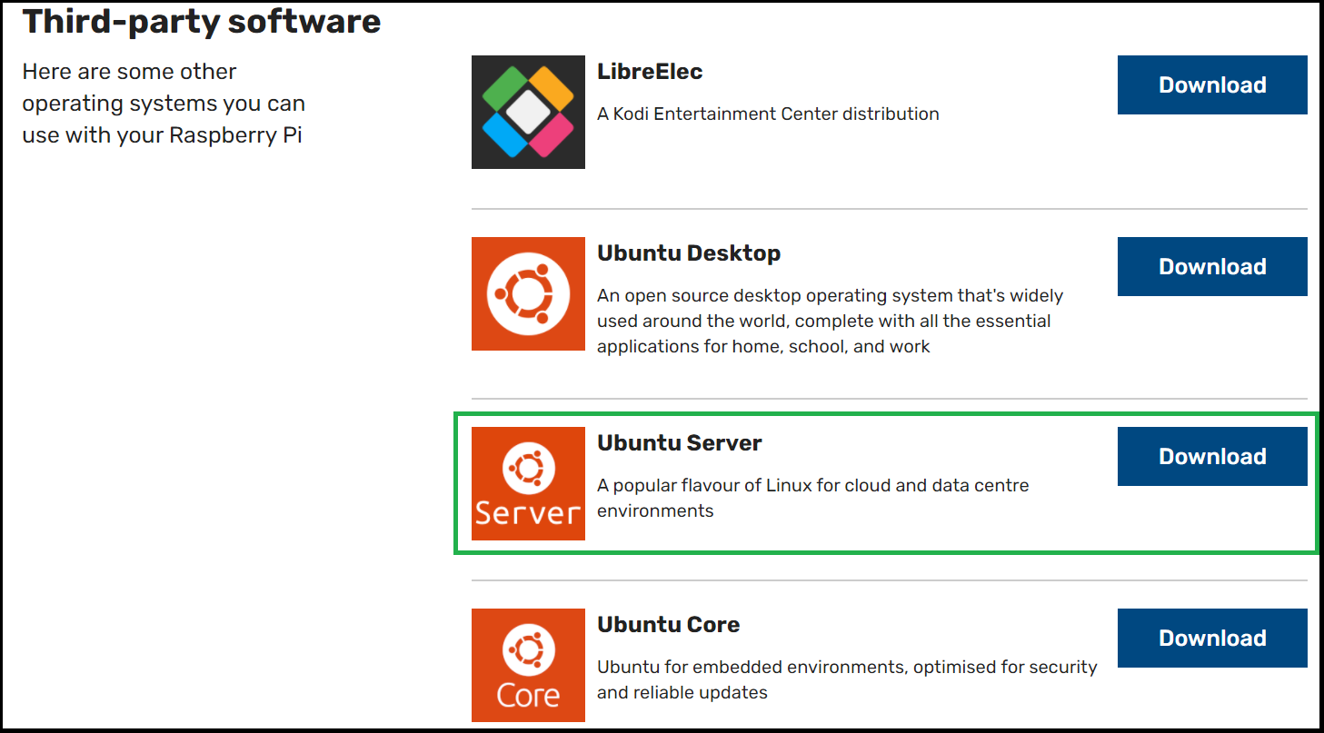Select the LibreElec title
This screenshot has height=733, width=1324.
(x=650, y=72)
